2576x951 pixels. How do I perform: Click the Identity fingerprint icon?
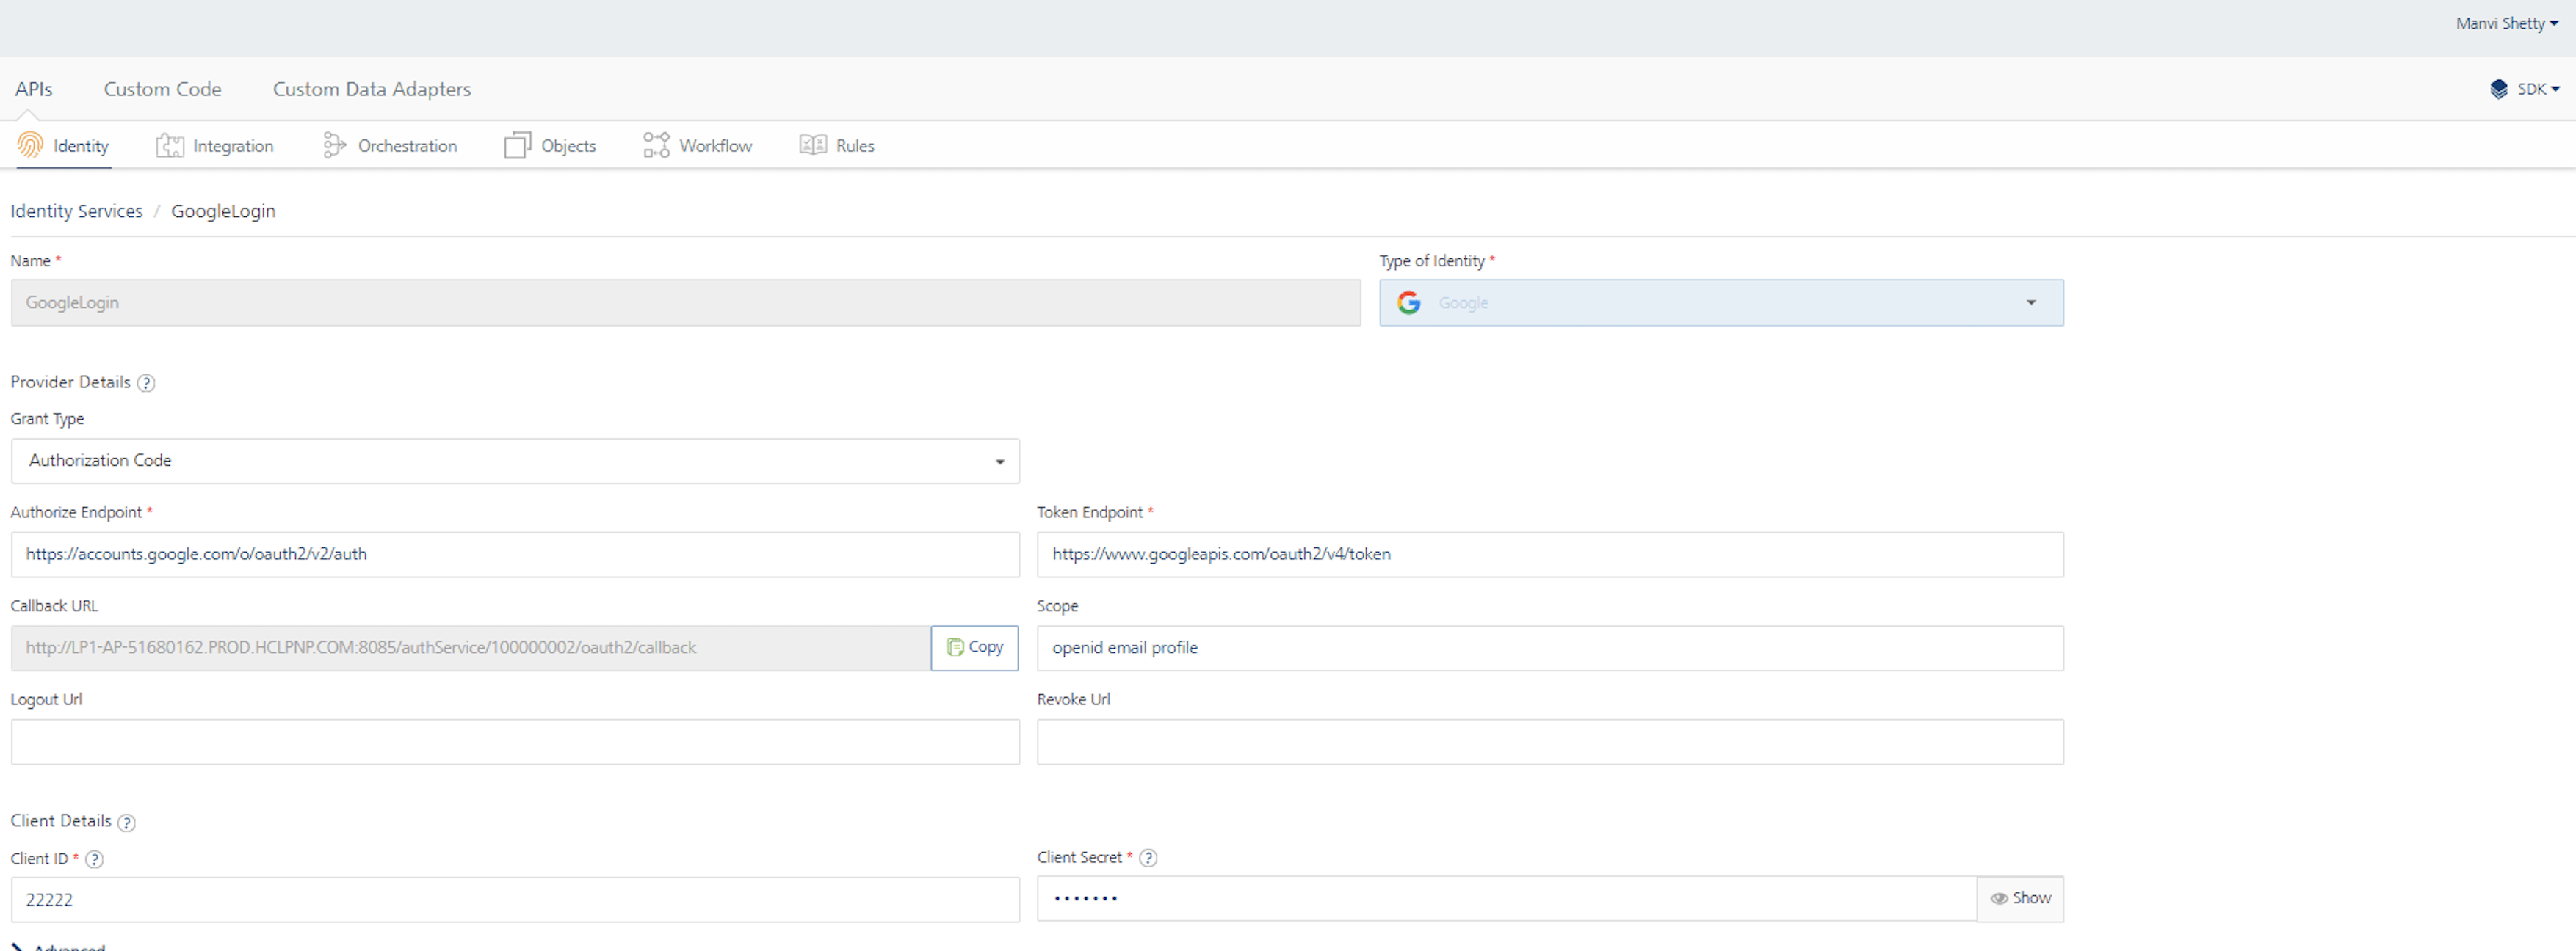click(30, 146)
